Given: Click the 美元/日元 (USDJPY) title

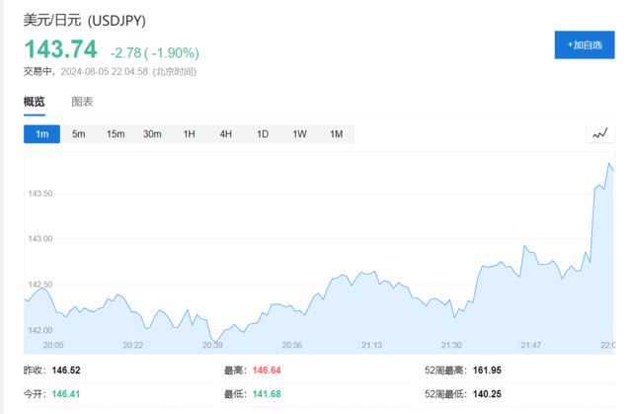Looking at the screenshot, I should click(x=85, y=20).
